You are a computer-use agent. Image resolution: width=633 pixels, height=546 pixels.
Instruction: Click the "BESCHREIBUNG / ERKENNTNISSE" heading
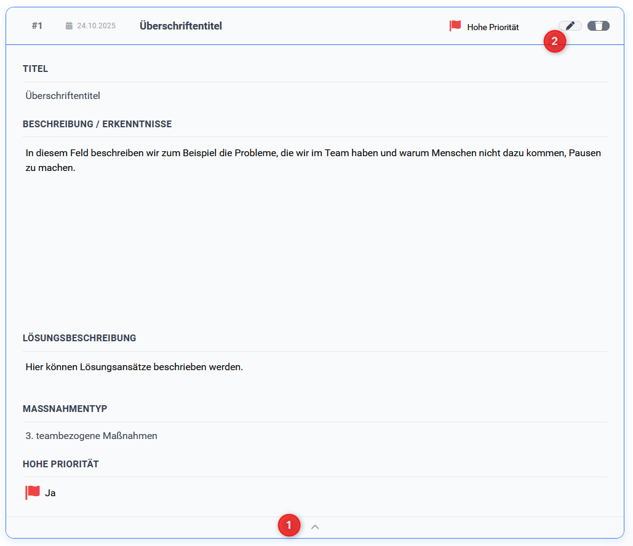click(97, 124)
